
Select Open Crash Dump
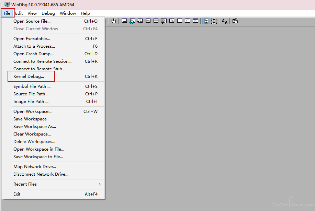53,54
